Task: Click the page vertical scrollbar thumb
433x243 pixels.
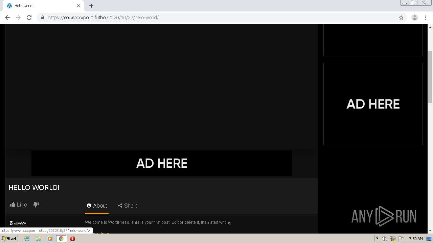Action: 430,77
